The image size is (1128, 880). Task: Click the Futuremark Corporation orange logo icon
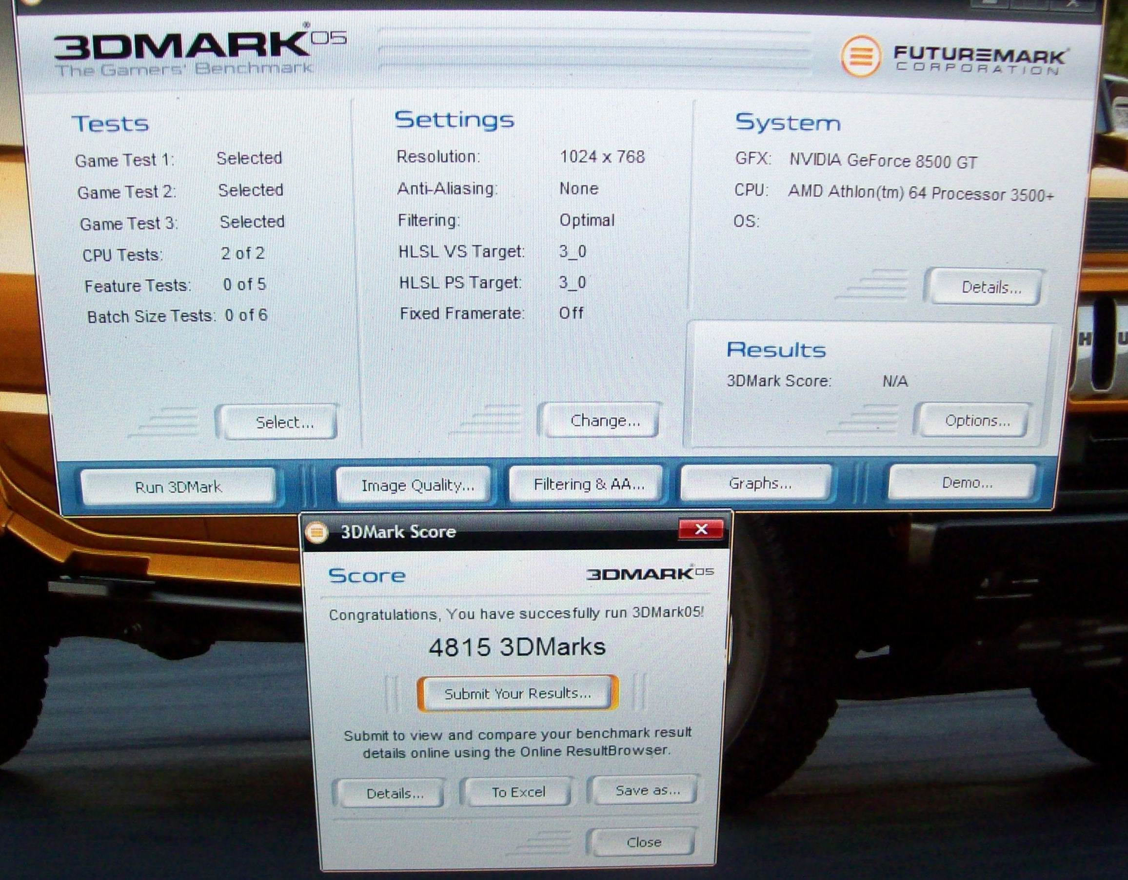[860, 56]
